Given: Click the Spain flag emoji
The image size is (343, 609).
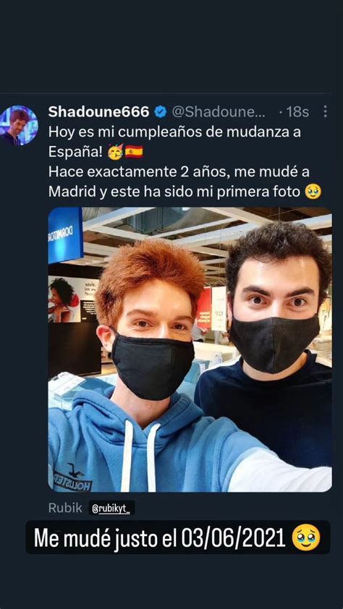Looking at the screenshot, I should point(134,151).
